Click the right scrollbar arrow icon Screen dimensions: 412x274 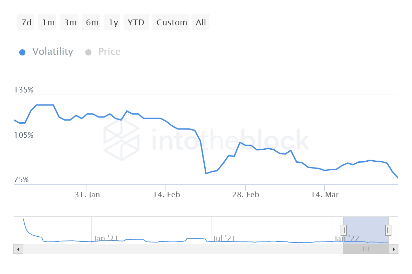click(394, 249)
